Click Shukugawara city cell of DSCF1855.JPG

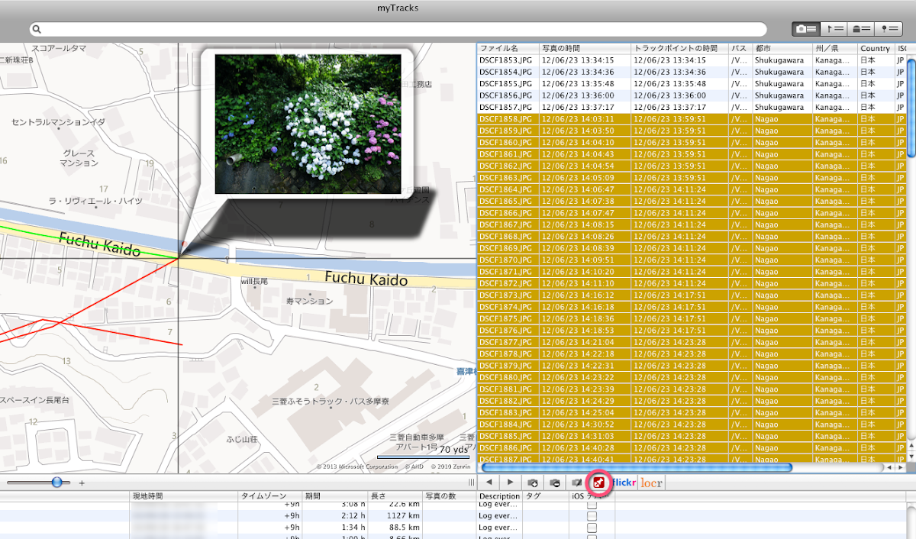click(x=779, y=83)
